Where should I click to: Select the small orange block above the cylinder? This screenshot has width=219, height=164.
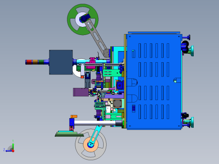pos(74,116)
